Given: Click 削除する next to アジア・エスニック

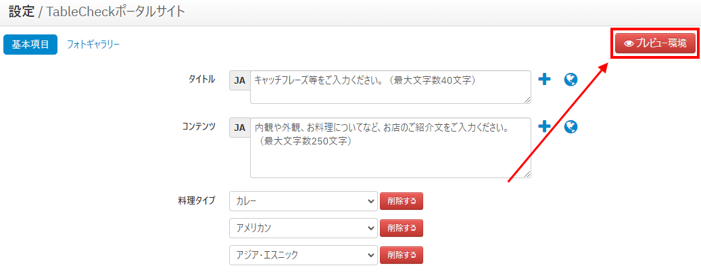Looking at the screenshot, I should pos(402,255).
